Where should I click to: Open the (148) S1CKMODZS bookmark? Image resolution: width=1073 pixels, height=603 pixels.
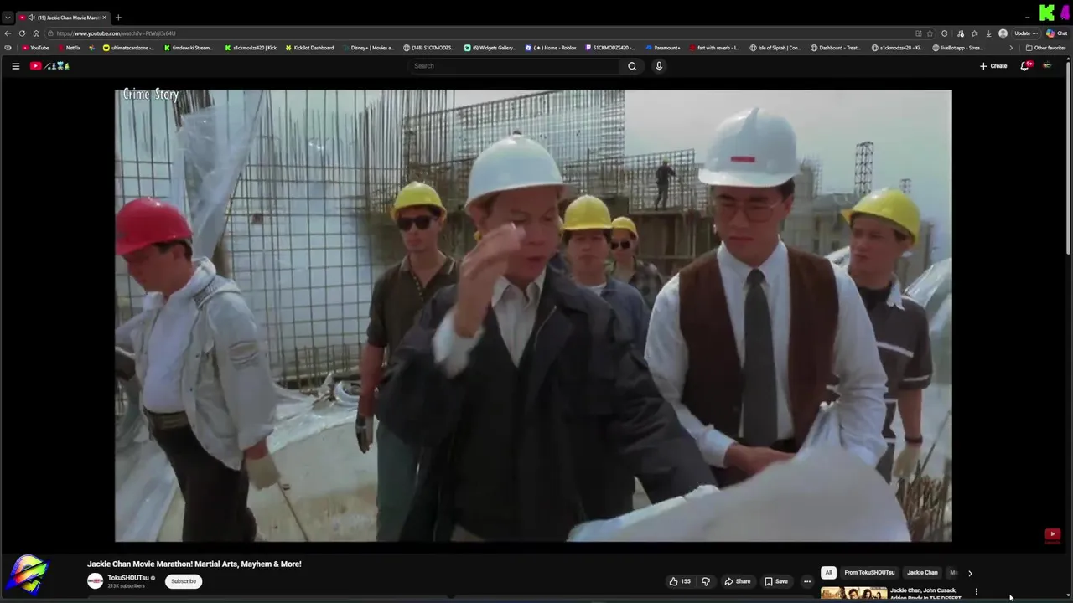click(x=429, y=48)
